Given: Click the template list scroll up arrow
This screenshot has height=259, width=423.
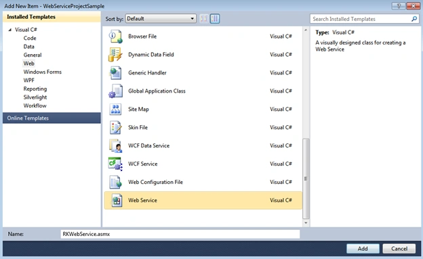Looking at the screenshot, I should 306,30.
